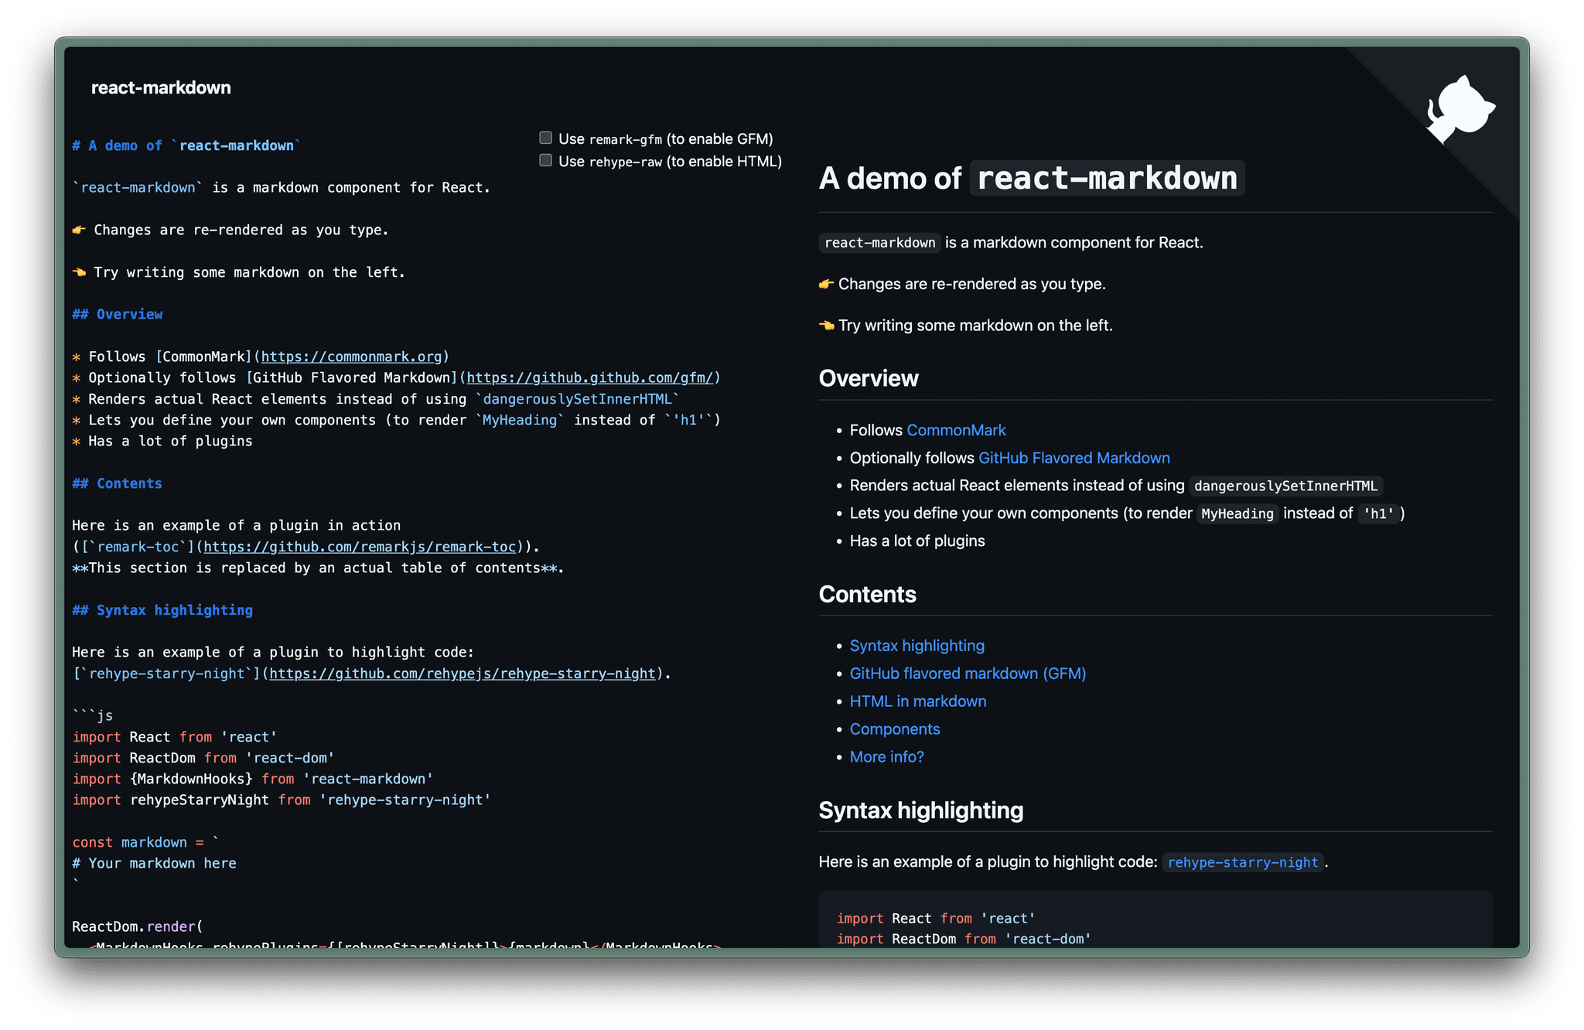
Task: Click the Overview heading in preview
Action: (x=869, y=378)
